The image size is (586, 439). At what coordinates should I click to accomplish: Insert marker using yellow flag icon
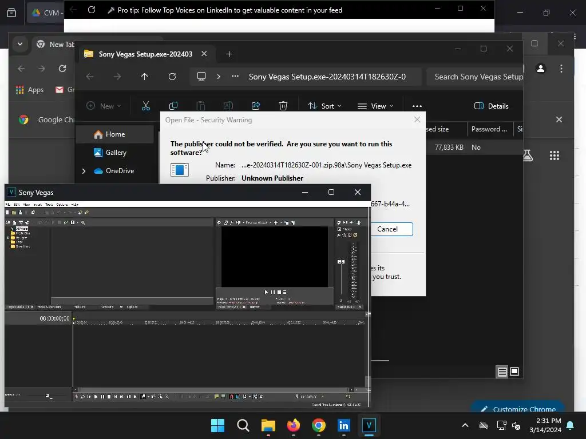[217, 397]
